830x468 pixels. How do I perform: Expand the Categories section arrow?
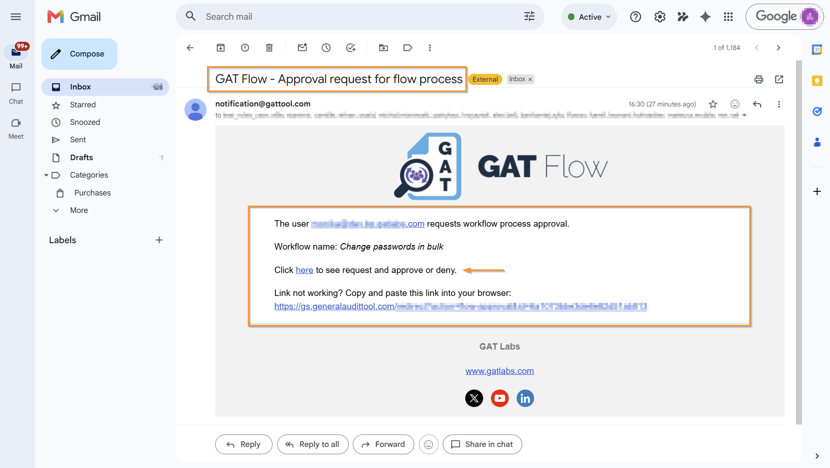46,175
